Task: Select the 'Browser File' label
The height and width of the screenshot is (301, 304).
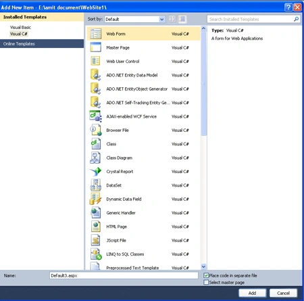Action: pos(118,130)
